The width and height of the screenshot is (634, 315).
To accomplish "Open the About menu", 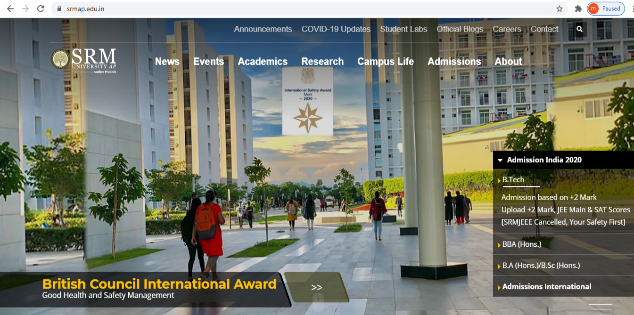I will [509, 62].
